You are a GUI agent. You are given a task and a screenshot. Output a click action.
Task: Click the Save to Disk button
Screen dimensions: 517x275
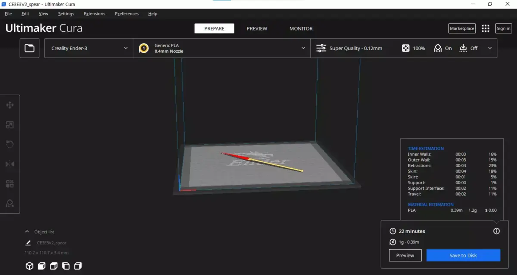463,255
